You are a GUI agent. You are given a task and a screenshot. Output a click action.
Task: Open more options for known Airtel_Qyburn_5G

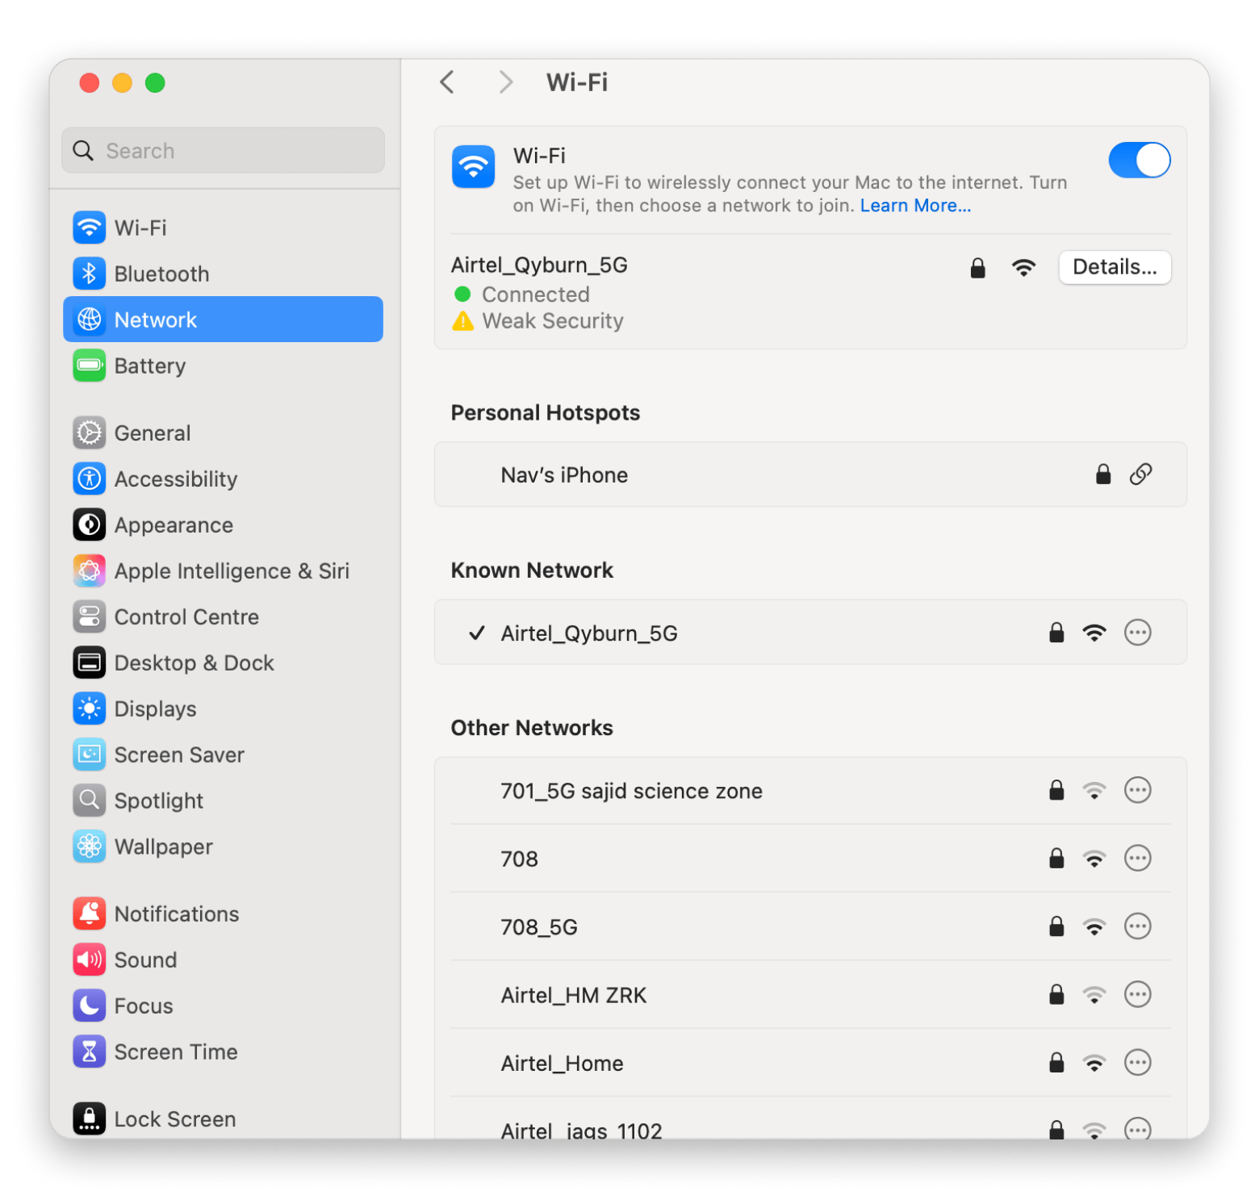coord(1137,633)
